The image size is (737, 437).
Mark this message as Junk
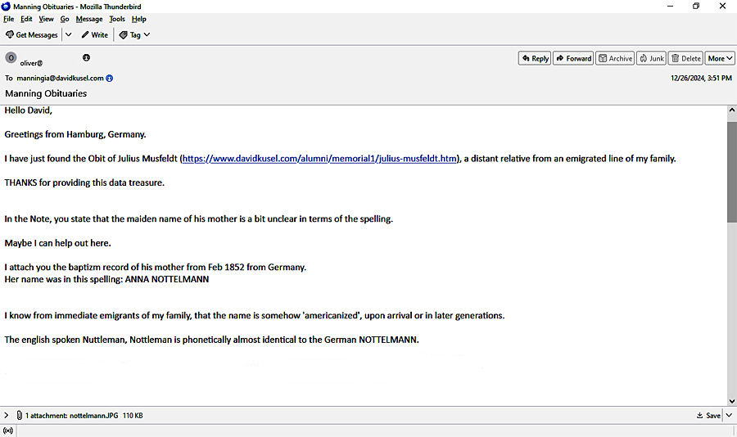652,58
